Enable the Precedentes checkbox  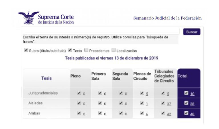click(86, 50)
